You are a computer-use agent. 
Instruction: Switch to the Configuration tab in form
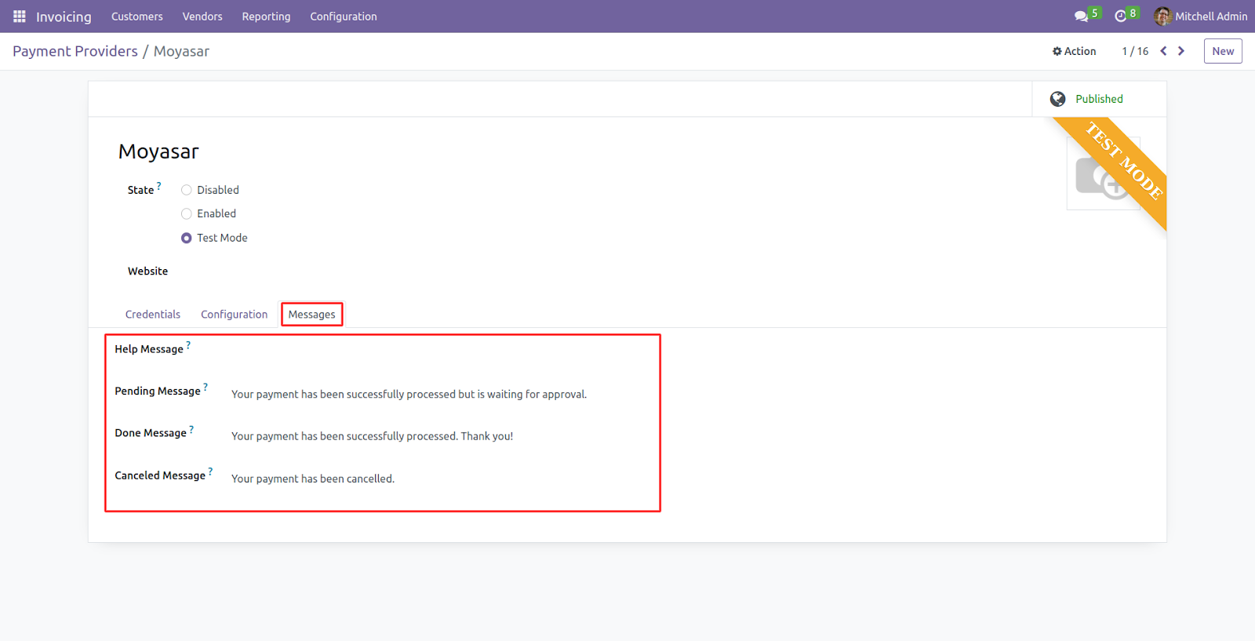pos(235,315)
